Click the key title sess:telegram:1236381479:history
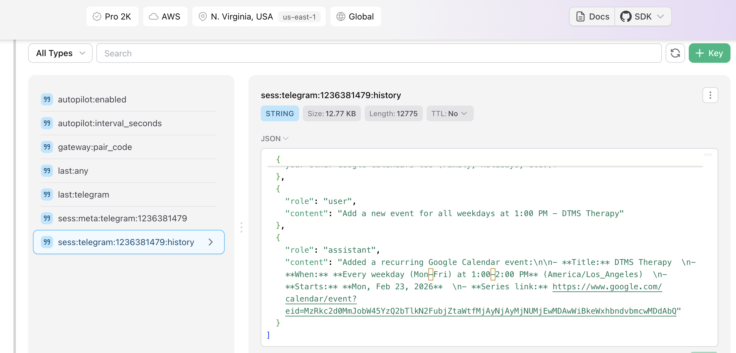 pyautogui.click(x=331, y=95)
